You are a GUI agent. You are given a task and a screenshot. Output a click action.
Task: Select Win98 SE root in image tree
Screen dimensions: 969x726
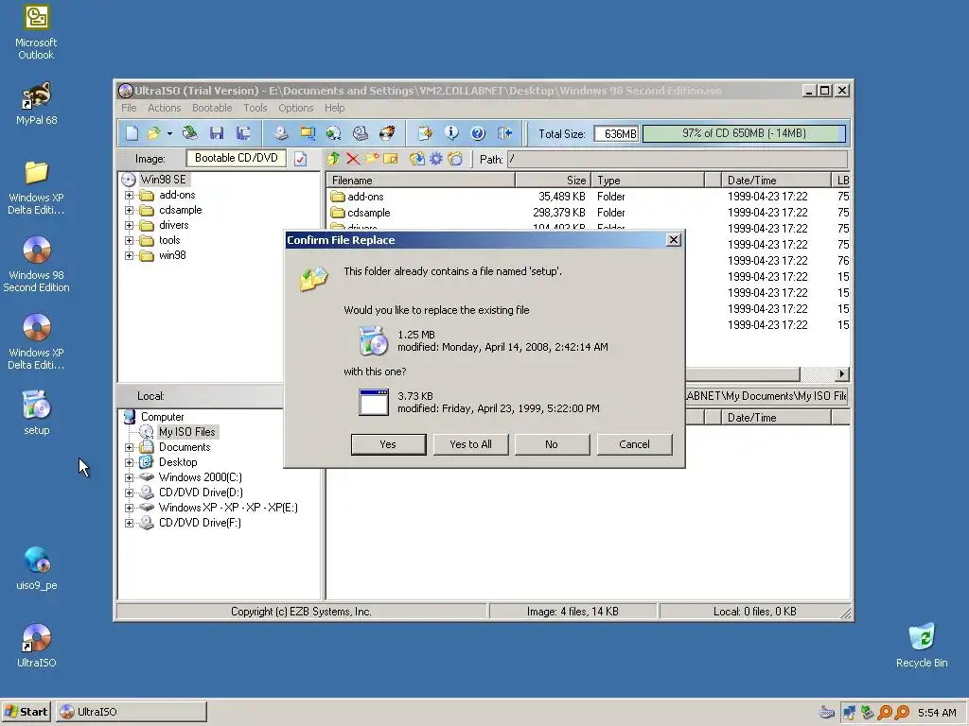coord(163,180)
